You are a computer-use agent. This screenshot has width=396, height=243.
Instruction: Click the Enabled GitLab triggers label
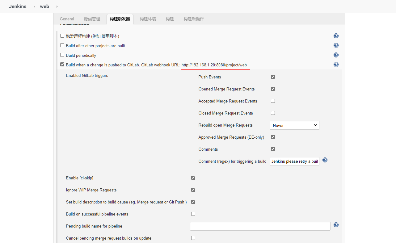[87, 75]
